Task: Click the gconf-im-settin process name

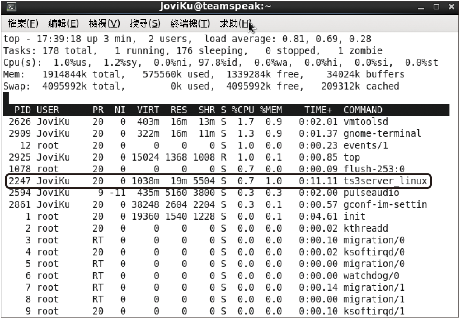Action: [x=385, y=205]
